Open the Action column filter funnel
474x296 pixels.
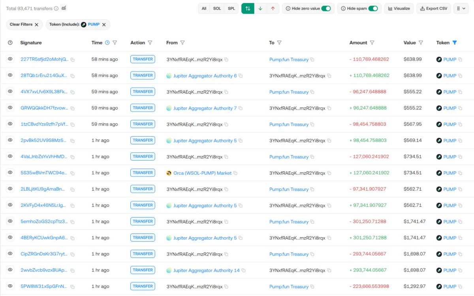click(150, 43)
